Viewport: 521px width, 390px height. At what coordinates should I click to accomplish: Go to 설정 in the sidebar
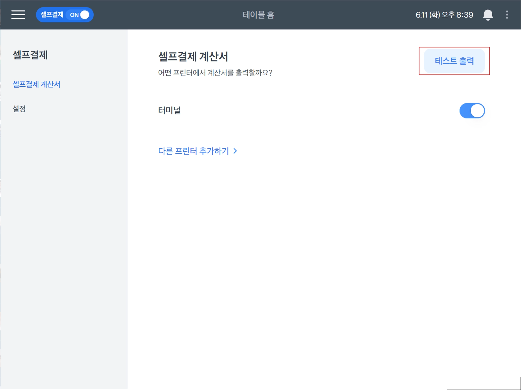(19, 109)
